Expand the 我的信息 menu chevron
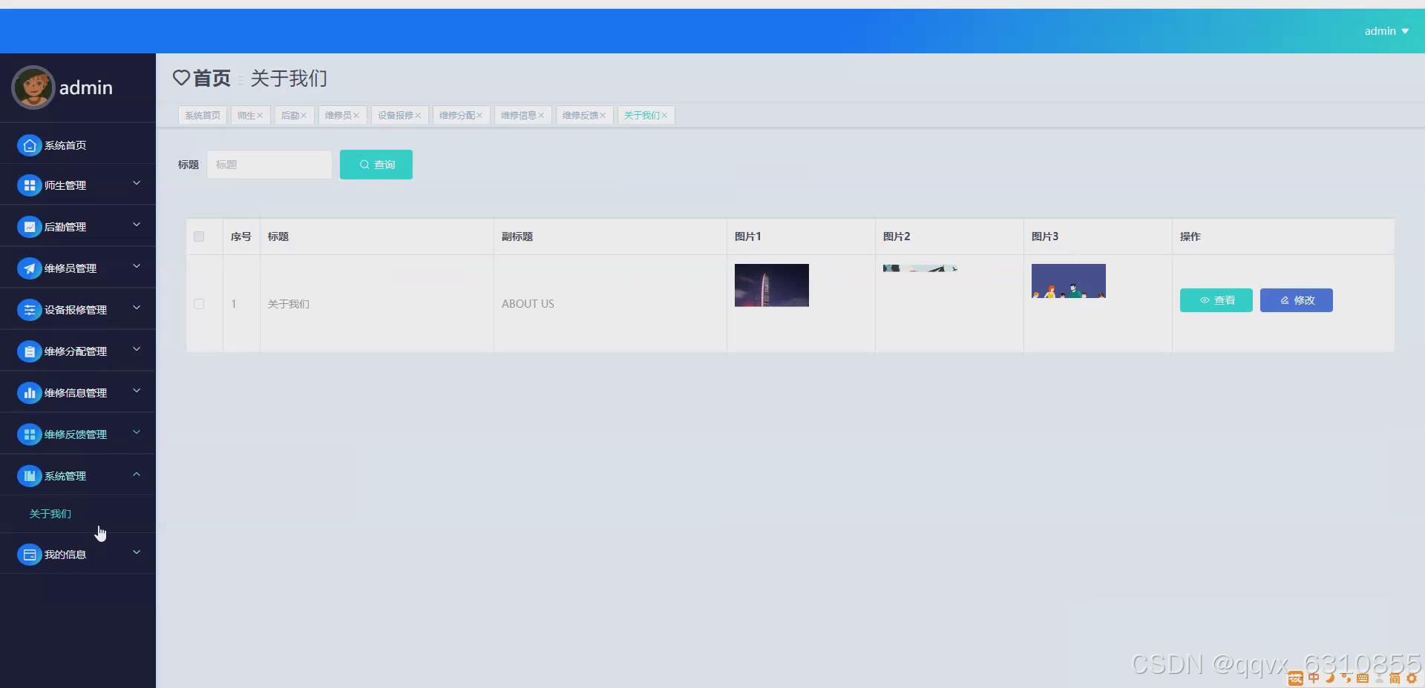 (137, 552)
